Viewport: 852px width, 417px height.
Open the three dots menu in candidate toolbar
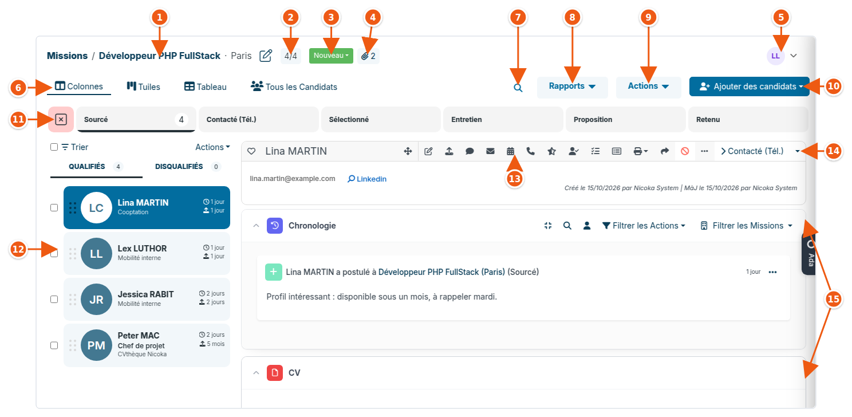click(704, 151)
